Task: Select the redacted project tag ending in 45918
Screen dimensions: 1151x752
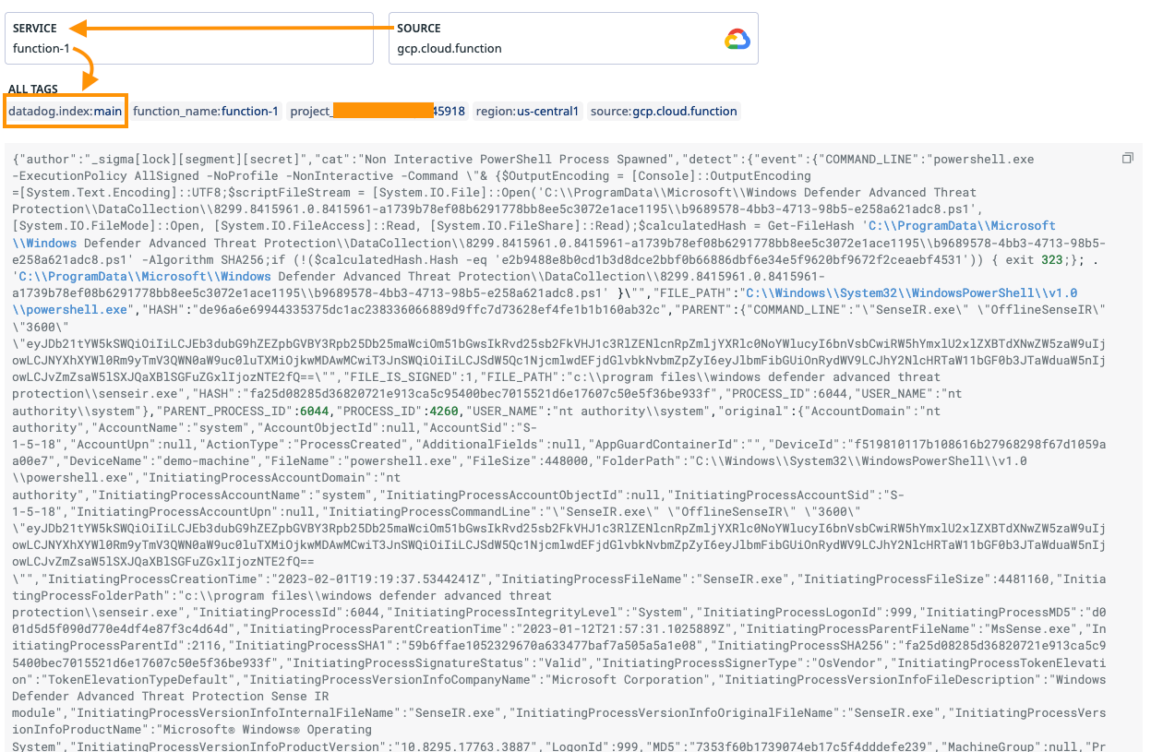Action: click(x=378, y=111)
